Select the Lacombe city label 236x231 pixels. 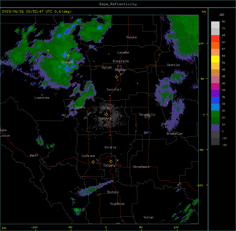tap(123, 52)
